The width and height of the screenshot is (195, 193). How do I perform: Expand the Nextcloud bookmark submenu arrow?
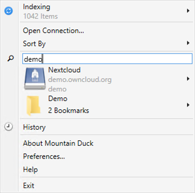[188, 79]
